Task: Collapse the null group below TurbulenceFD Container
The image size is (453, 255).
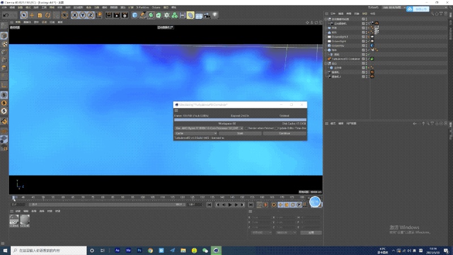Action: click(326, 63)
